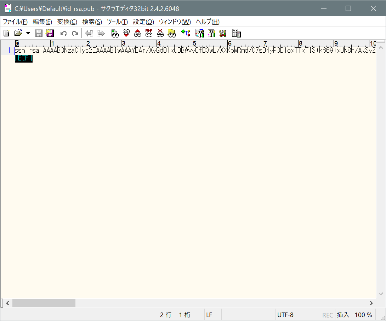Screen dimensions: 386x321
Task: Click the open file folder icon
Action: 18,33
